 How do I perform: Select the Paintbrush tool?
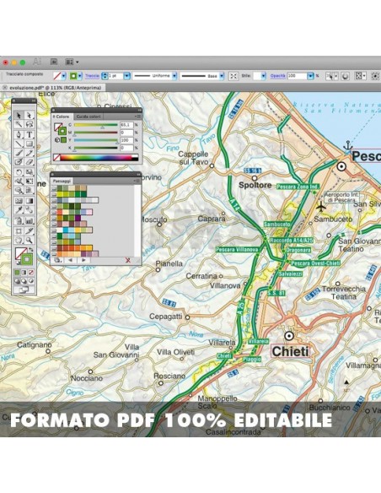[x=19, y=153]
